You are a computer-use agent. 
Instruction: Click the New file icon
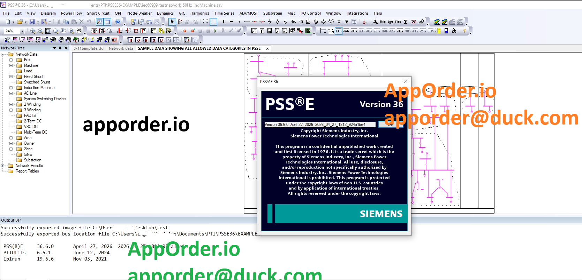(x=8, y=22)
